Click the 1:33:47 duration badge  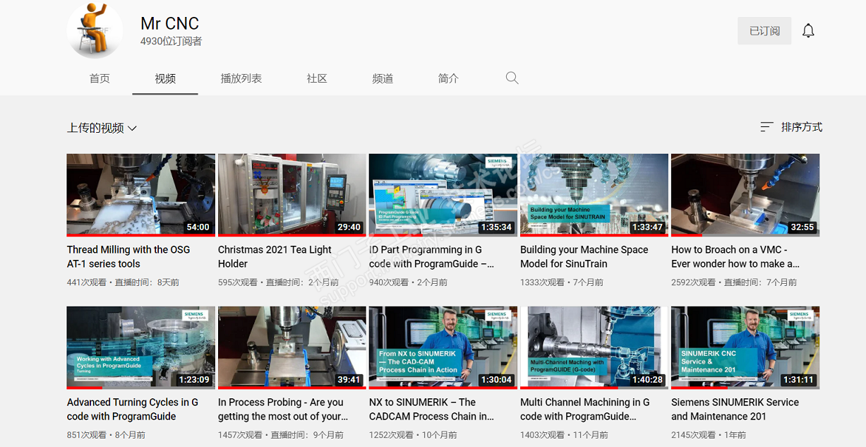click(x=647, y=227)
